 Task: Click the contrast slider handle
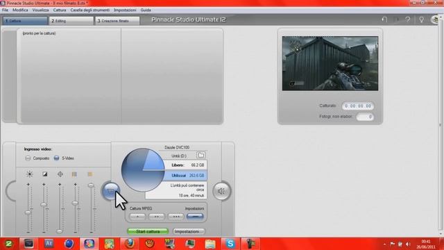click(43, 204)
